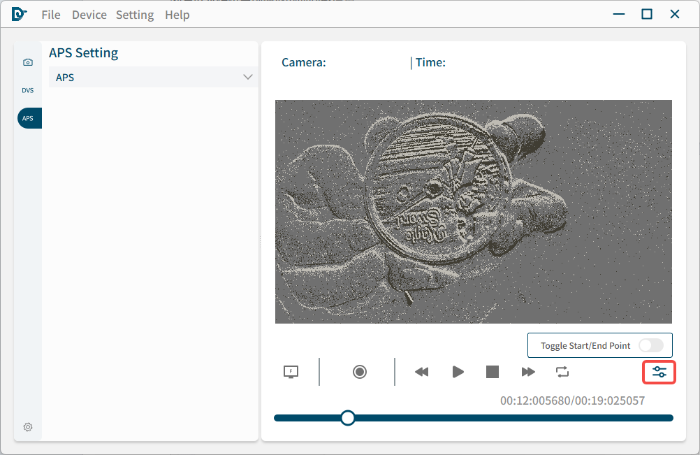Play the recorded video
This screenshot has width=700, height=455.
458,372
